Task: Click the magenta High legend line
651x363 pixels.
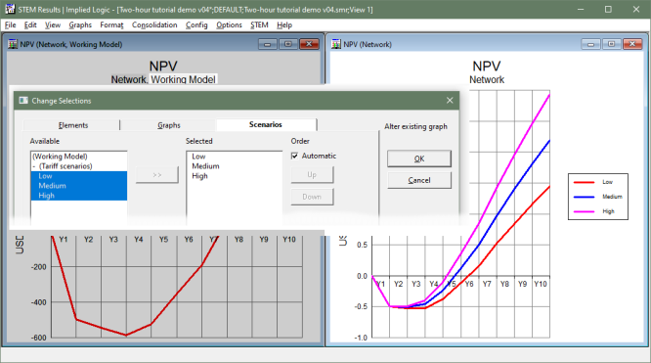Action: tap(584, 211)
